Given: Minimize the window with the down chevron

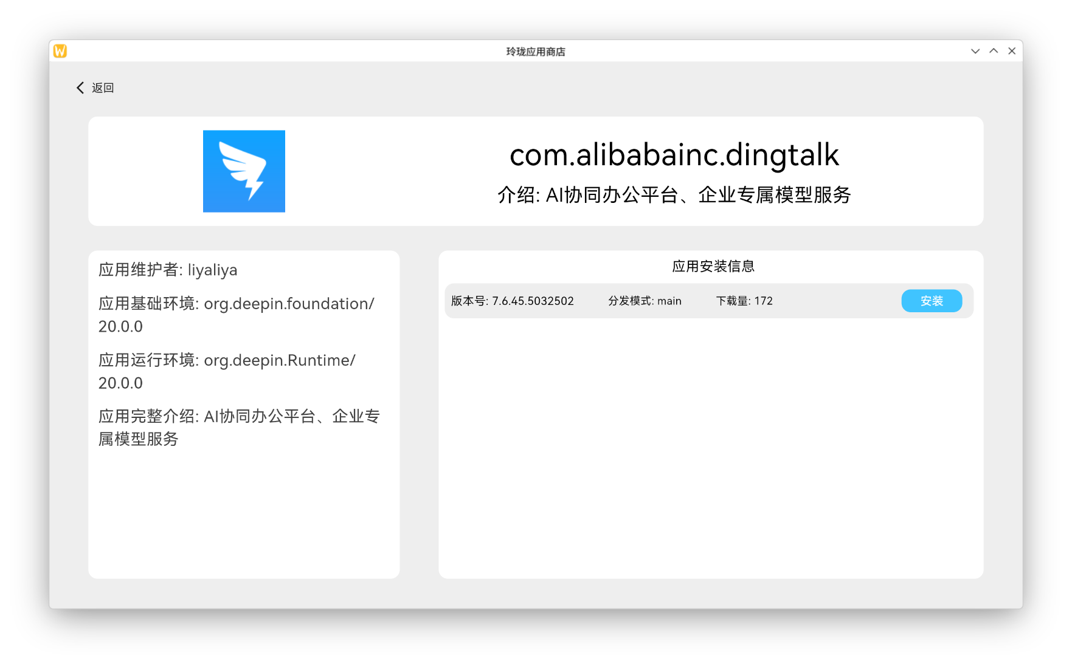Looking at the screenshot, I should tap(975, 51).
